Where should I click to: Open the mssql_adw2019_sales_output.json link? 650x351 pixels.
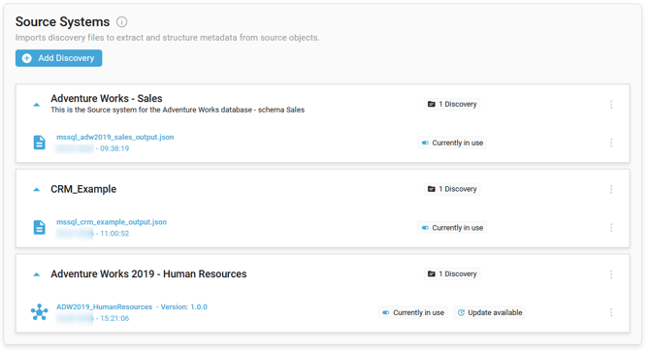coord(114,137)
